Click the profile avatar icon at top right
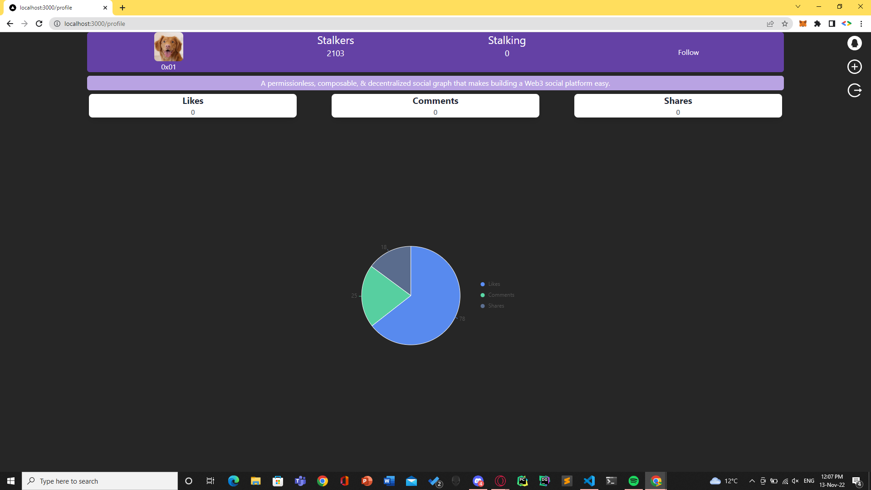Screen dimensions: 871x490 (855, 43)
